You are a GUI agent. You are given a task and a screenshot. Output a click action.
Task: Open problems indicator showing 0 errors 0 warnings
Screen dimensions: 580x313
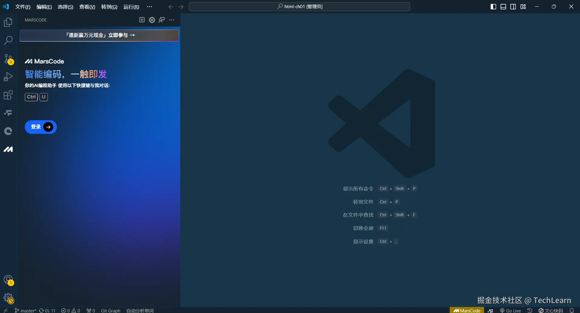[70, 310]
